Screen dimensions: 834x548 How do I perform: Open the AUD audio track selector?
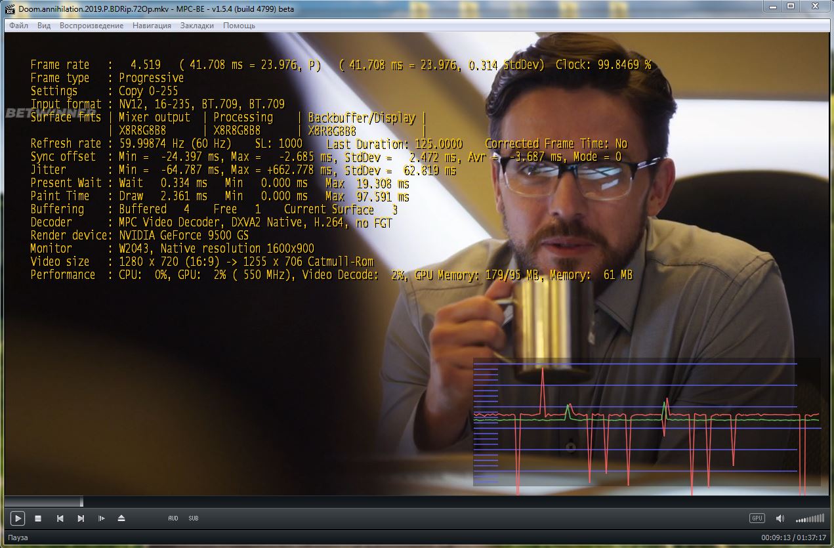tap(173, 518)
